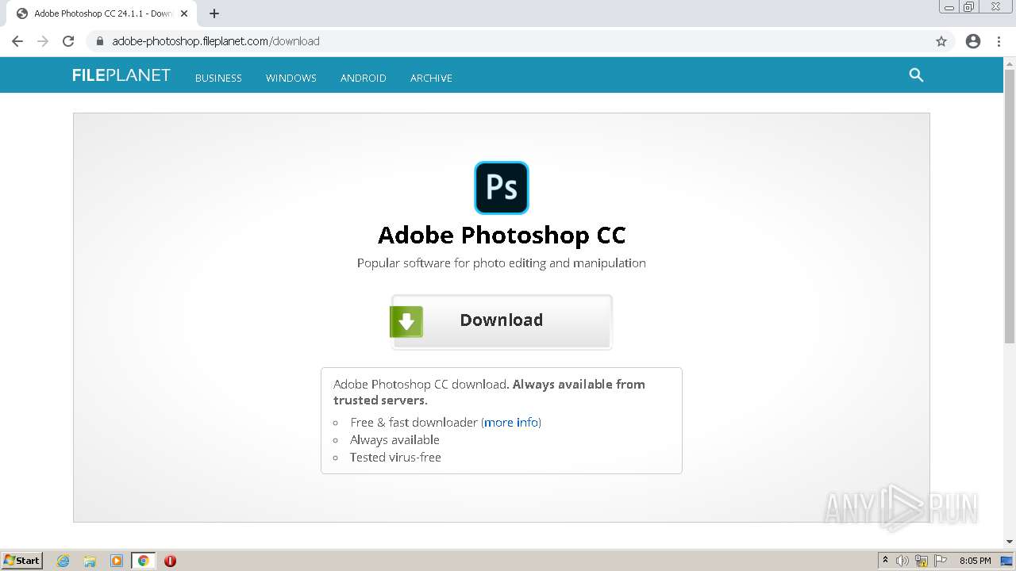Follow the 'more info' link
Screen dimensions: 1016x571
[511, 423]
